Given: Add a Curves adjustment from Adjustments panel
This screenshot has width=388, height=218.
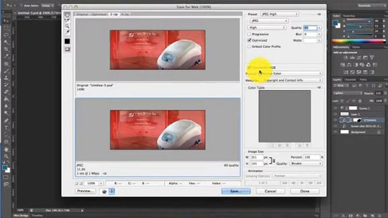Looking at the screenshot, I should 359,58.
